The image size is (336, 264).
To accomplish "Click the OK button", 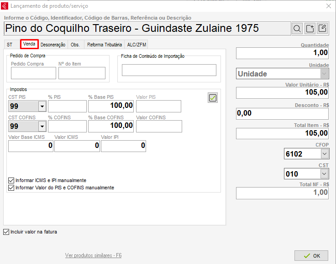I will coord(311,256).
